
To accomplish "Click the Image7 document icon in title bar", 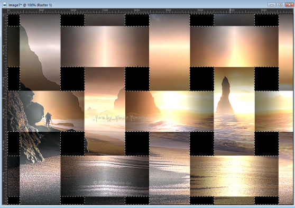I will click(x=5, y=5).
